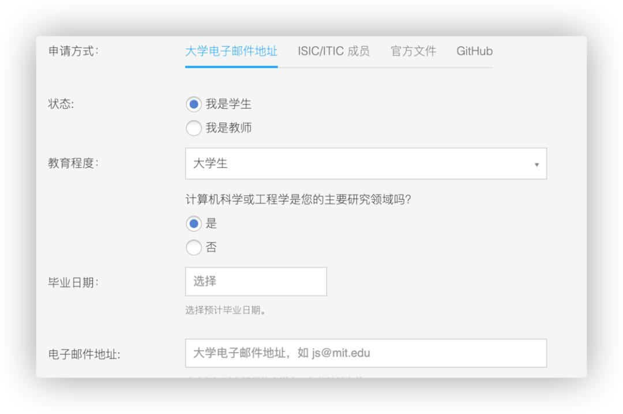Select the 官方文件 application method tab
Viewport: 623px width, 414px height.
click(x=413, y=51)
